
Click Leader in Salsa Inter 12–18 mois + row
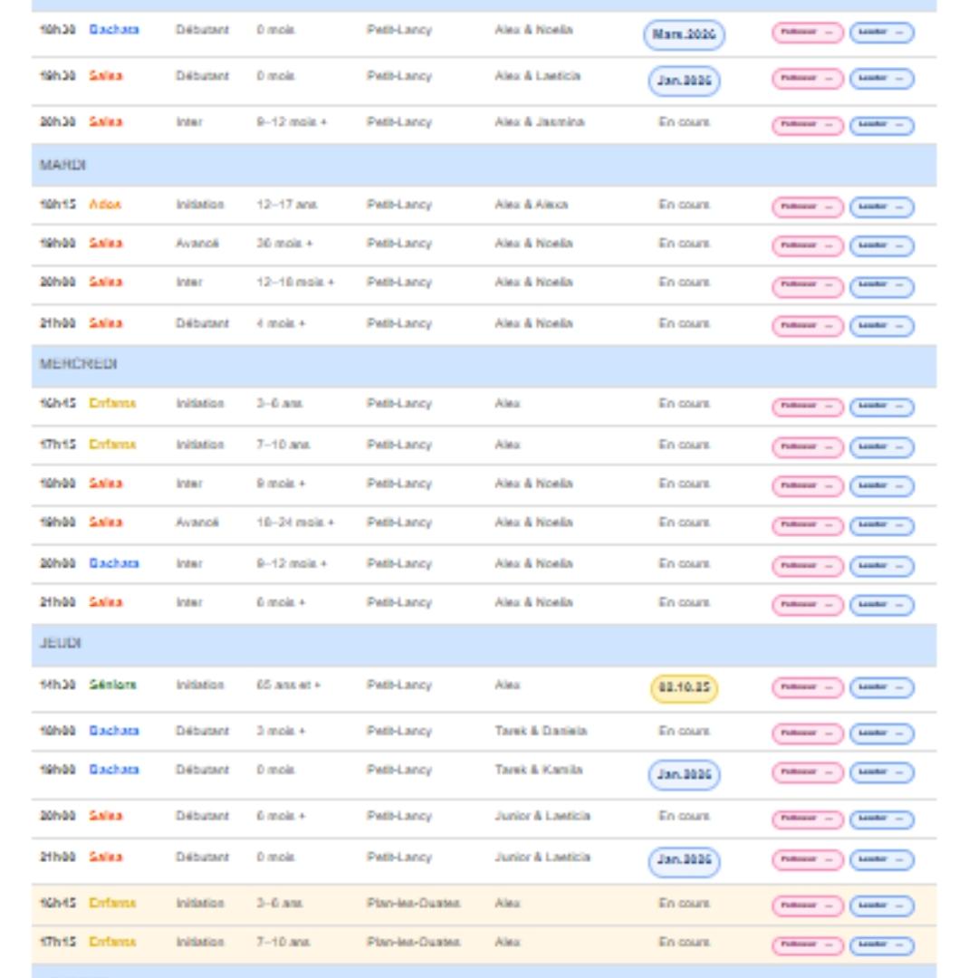(882, 286)
